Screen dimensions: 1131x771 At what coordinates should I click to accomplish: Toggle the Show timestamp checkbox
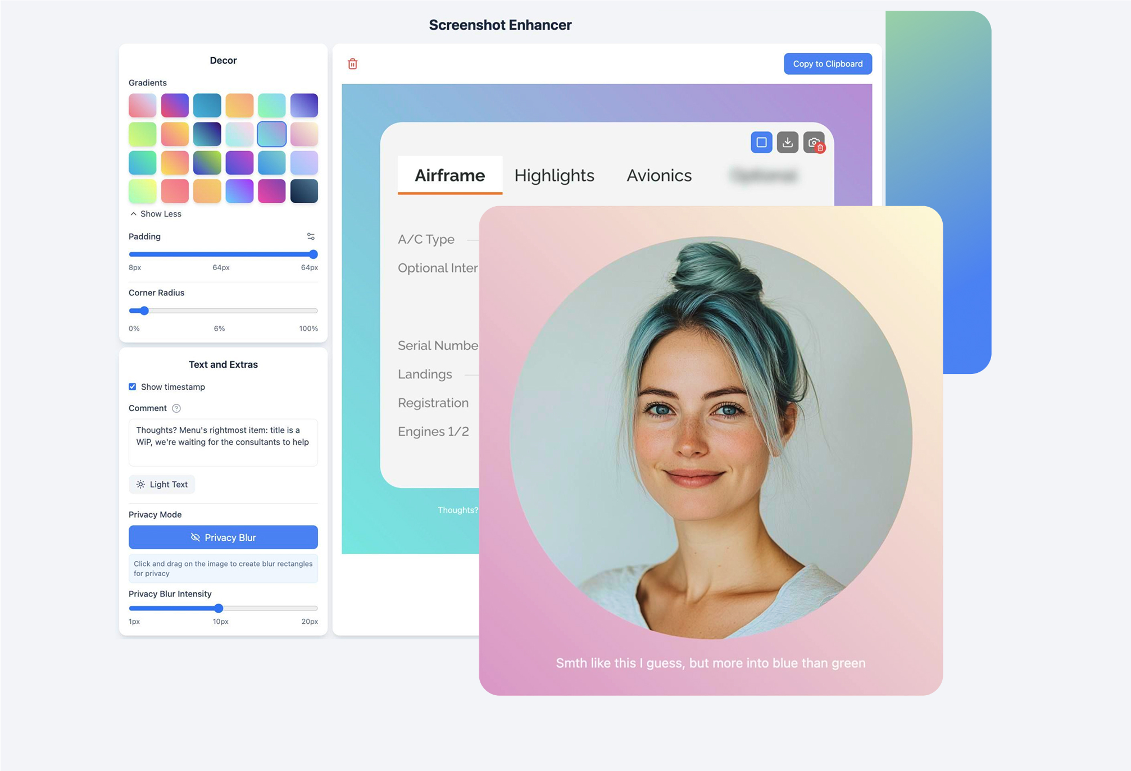(133, 387)
